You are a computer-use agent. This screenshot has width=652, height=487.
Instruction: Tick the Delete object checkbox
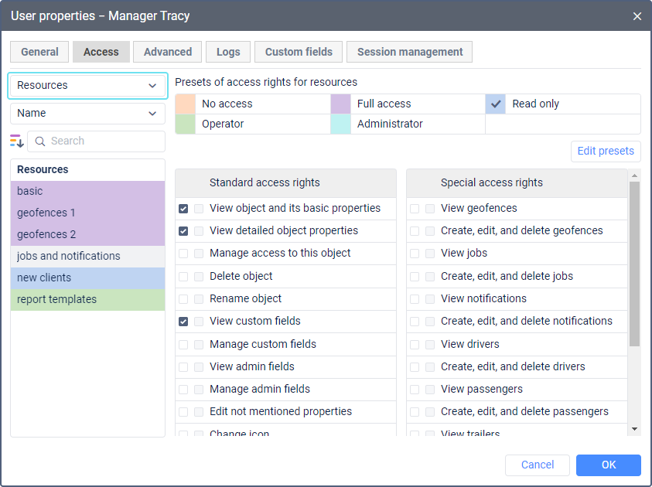(183, 276)
